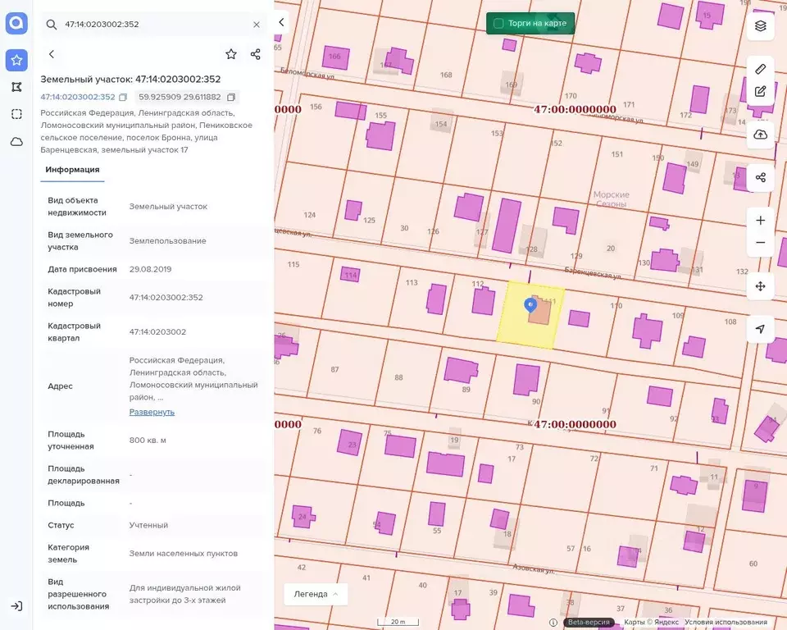Click the cadastral quarter value 47:14:0203002
The image size is (787, 630).
coord(157,332)
